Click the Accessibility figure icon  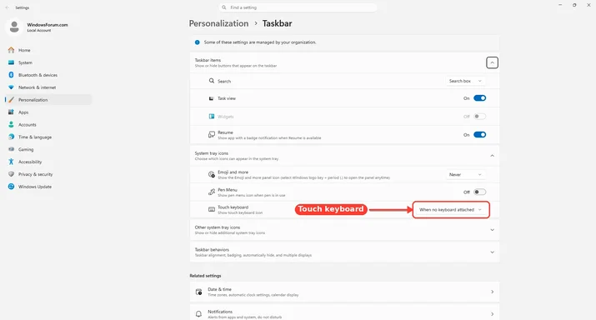[x=11, y=162]
